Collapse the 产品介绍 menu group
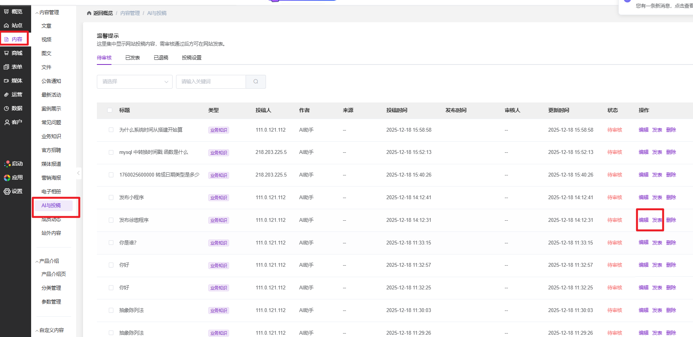 coord(47,261)
